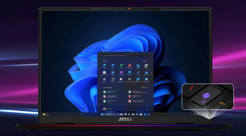Switch pinned page using the page dots
246x136 pixels.
tap(151, 74)
